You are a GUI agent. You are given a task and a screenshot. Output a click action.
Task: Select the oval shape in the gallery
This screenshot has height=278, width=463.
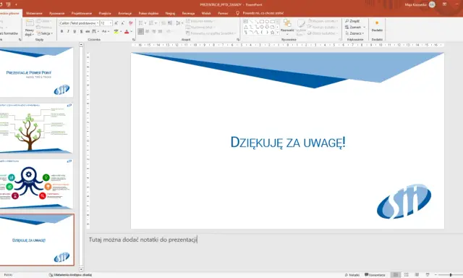click(267, 22)
